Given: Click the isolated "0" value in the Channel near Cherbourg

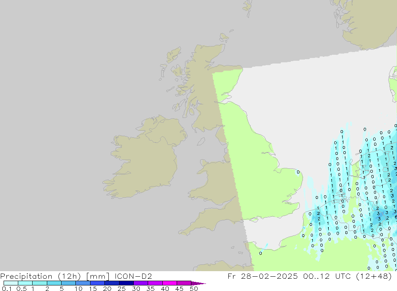Looking at the screenshot, I should point(260,253).
